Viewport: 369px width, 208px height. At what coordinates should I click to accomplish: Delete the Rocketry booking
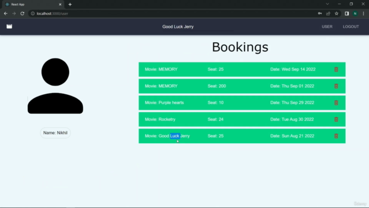pos(336,120)
